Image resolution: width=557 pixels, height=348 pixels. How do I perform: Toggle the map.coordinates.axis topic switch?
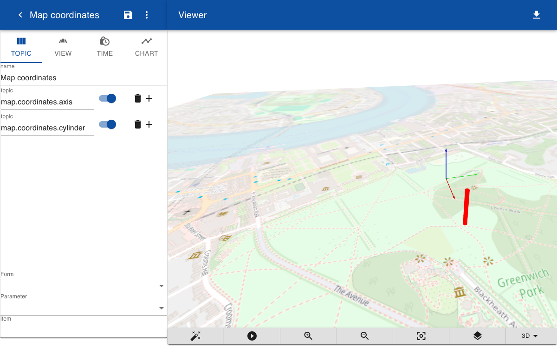[107, 98]
